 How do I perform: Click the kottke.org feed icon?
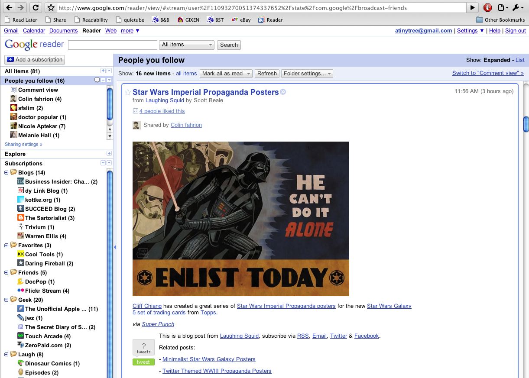tap(21, 200)
